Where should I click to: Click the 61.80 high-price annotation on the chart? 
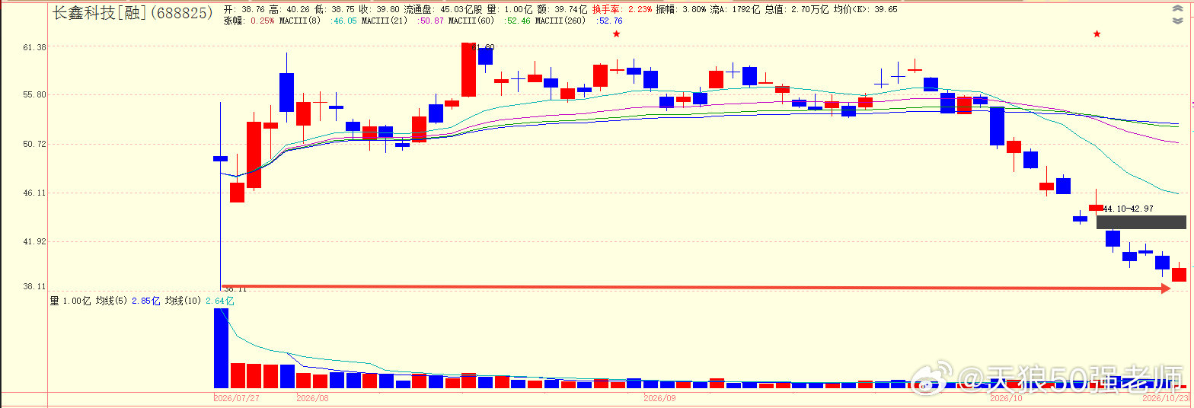click(x=483, y=47)
